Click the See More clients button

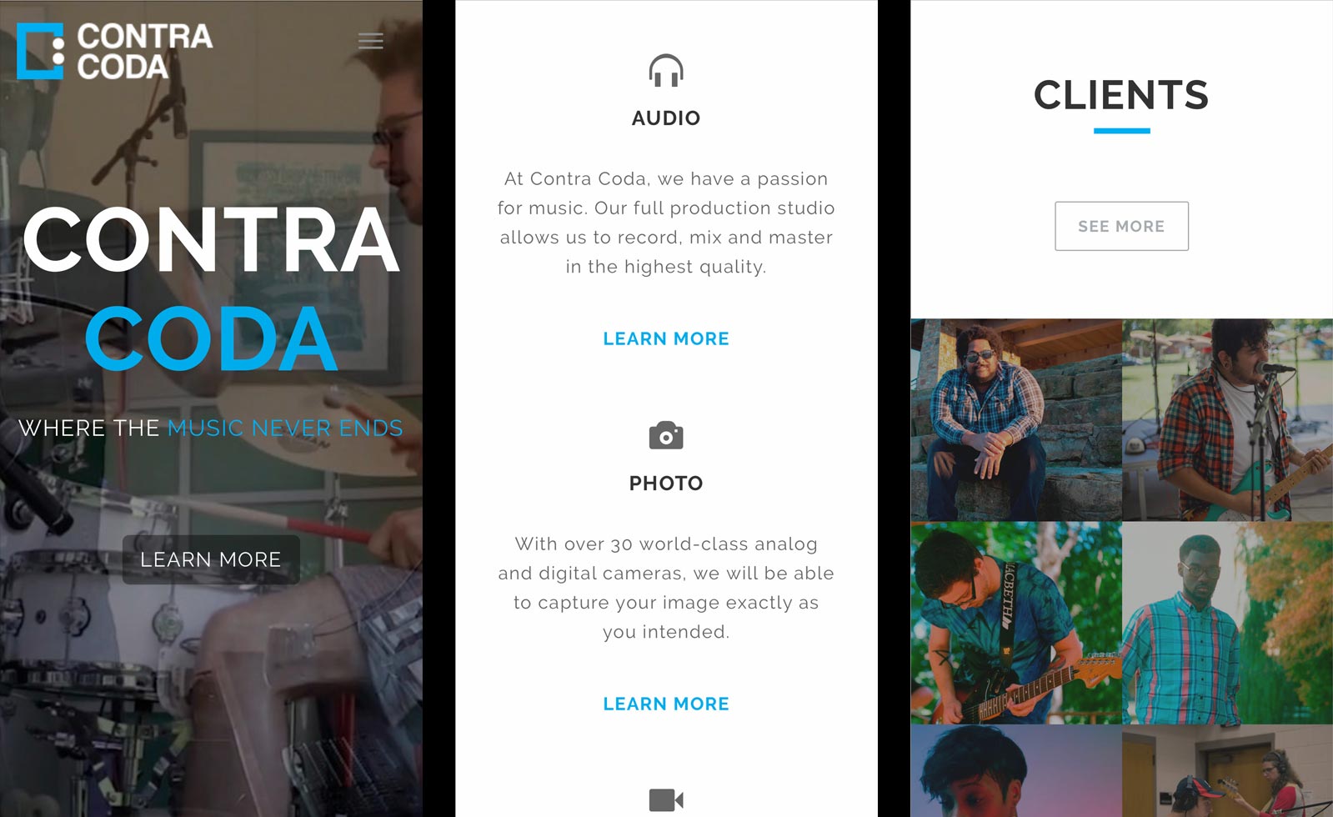(x=1121, y=226)
